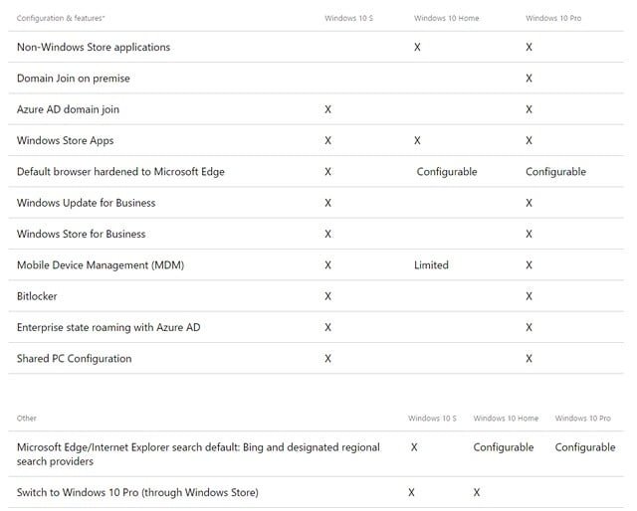Screen dimensions: 637x511
Task: Click the X under Windows 10 Pro for Domain Join
Action: [529, 78]
